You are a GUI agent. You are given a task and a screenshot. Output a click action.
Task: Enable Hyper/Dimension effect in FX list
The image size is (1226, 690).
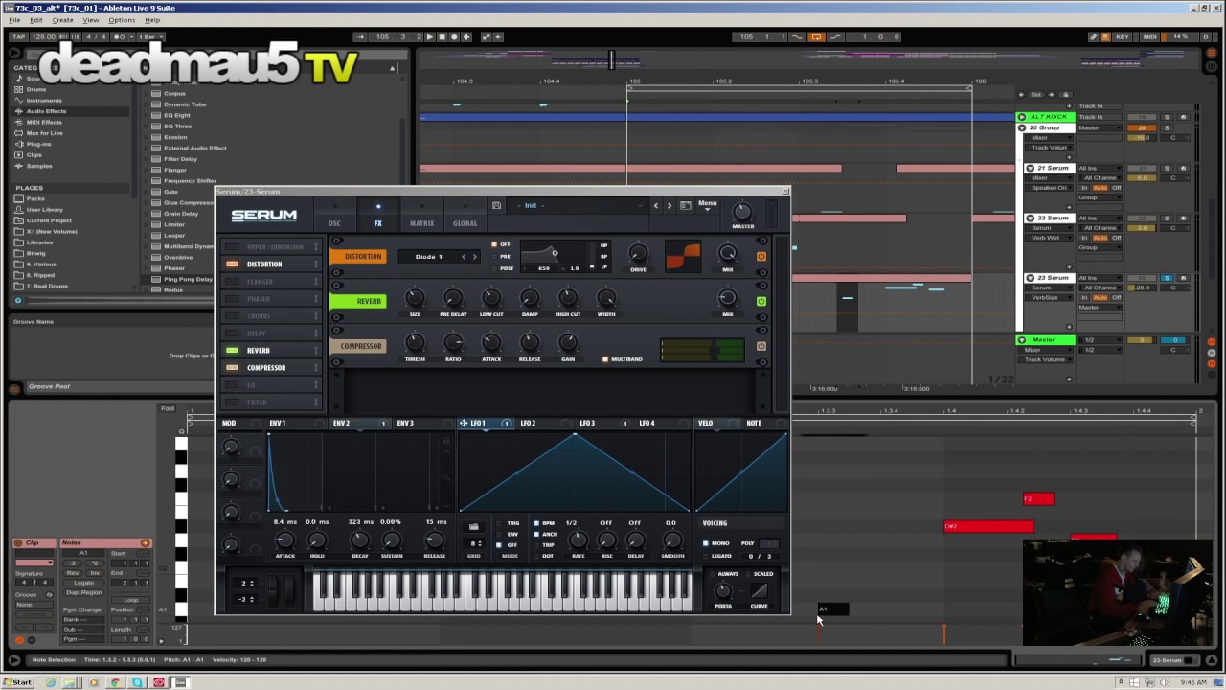[x=232, y=246]
